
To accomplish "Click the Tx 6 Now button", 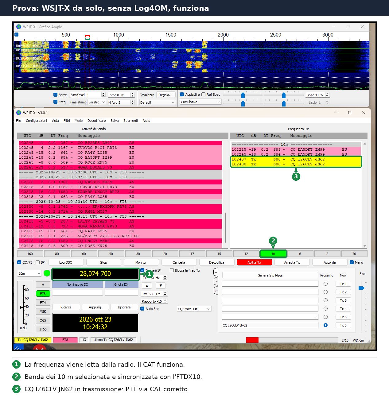I will click(343, 325).
